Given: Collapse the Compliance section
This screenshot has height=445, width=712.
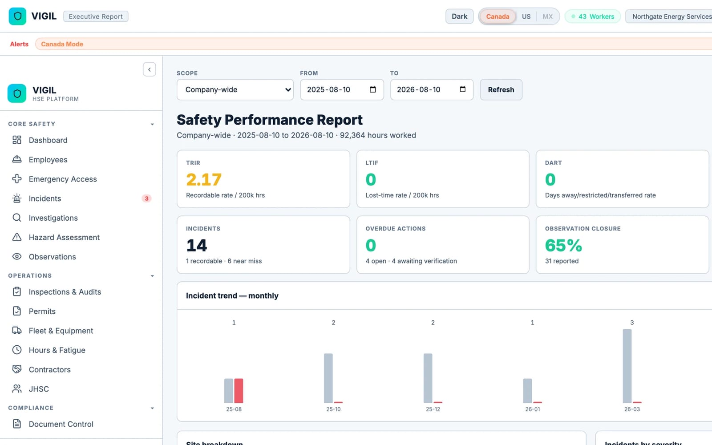Looking at the screenshot, I should [152, 408].
